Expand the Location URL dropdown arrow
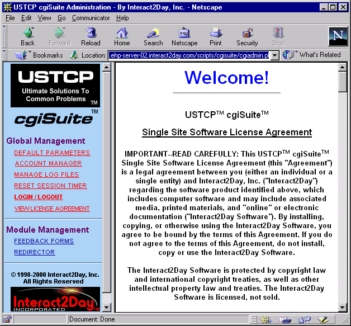351x326 pixels. pyautogui.click(x=275, y=55)
